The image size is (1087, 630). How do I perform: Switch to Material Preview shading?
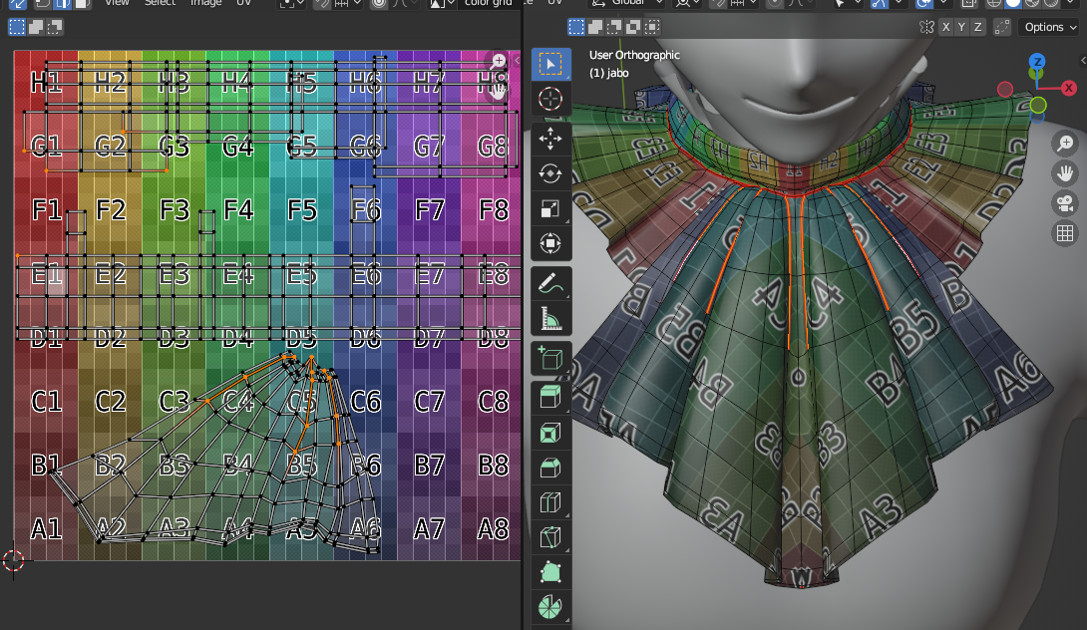point(1033,3)
